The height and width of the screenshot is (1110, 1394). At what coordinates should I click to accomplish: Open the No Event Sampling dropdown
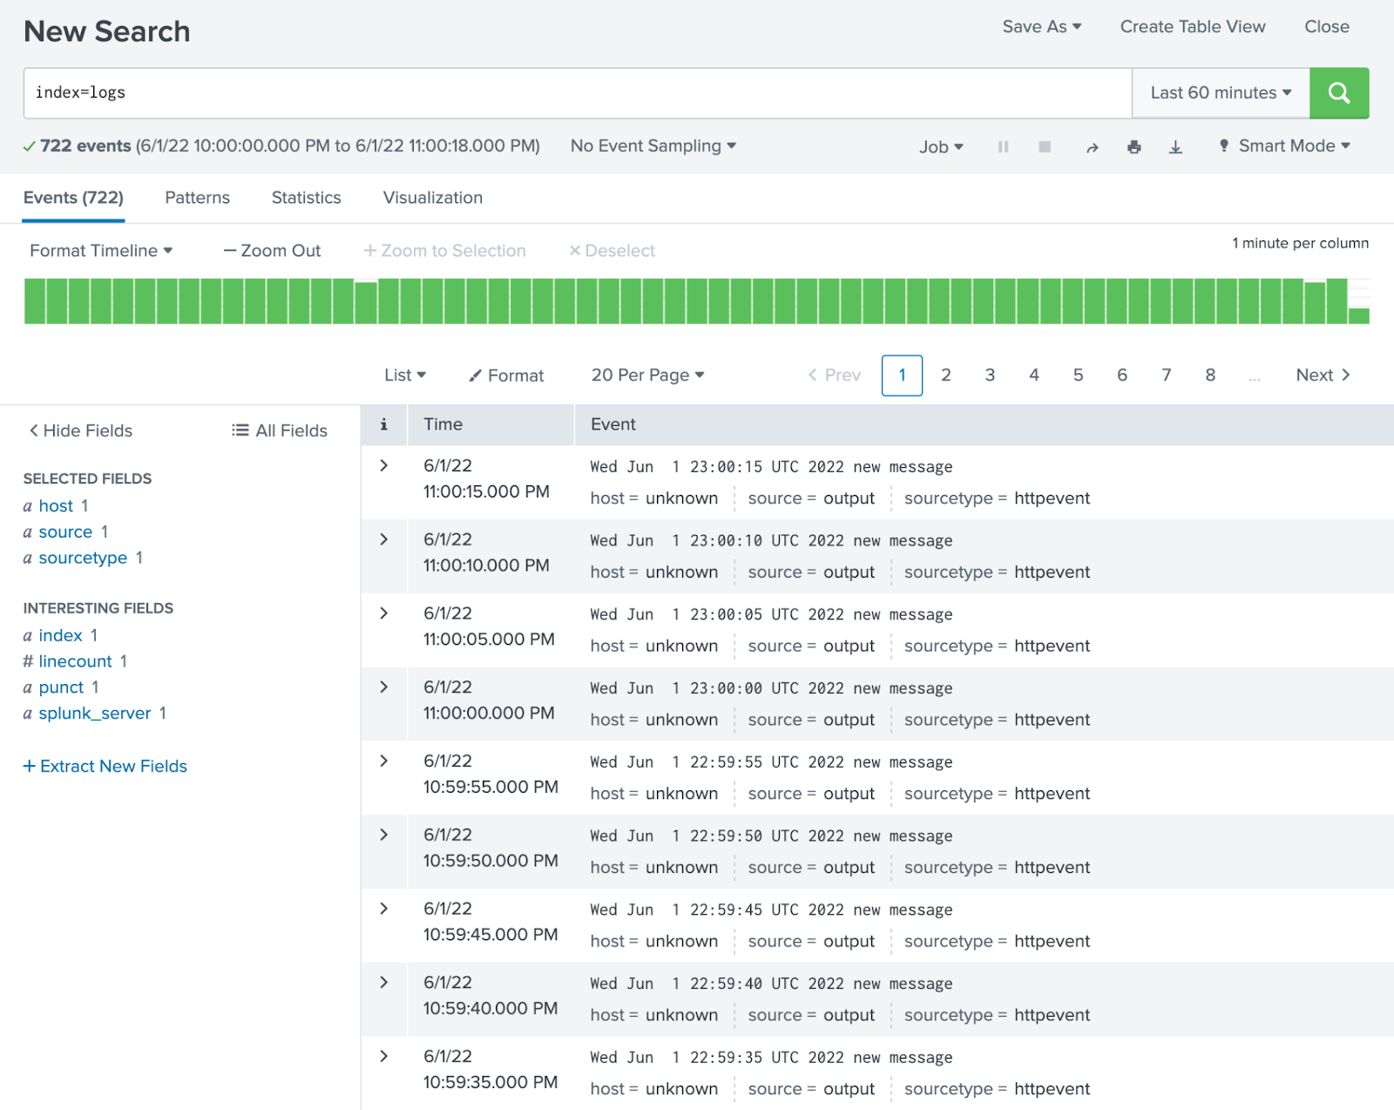pyautogui.click(x=652, y=146)
